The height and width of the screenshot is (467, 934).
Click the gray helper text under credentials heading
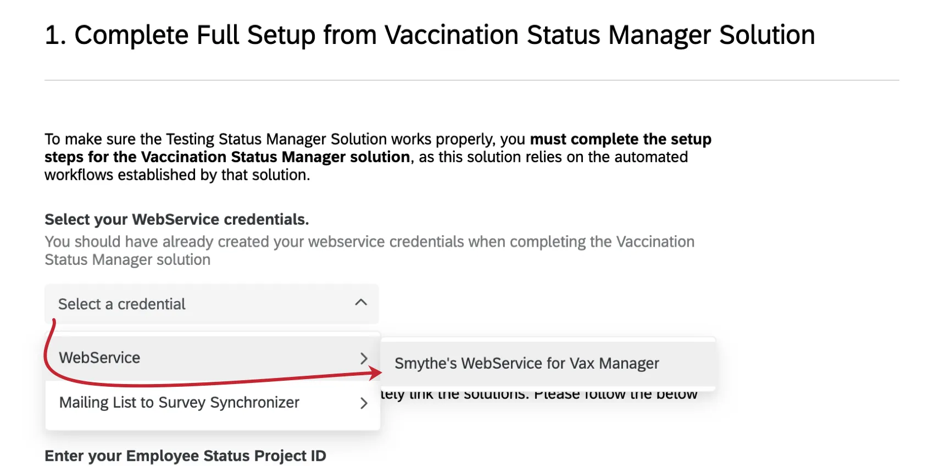(x=368, y=250)
